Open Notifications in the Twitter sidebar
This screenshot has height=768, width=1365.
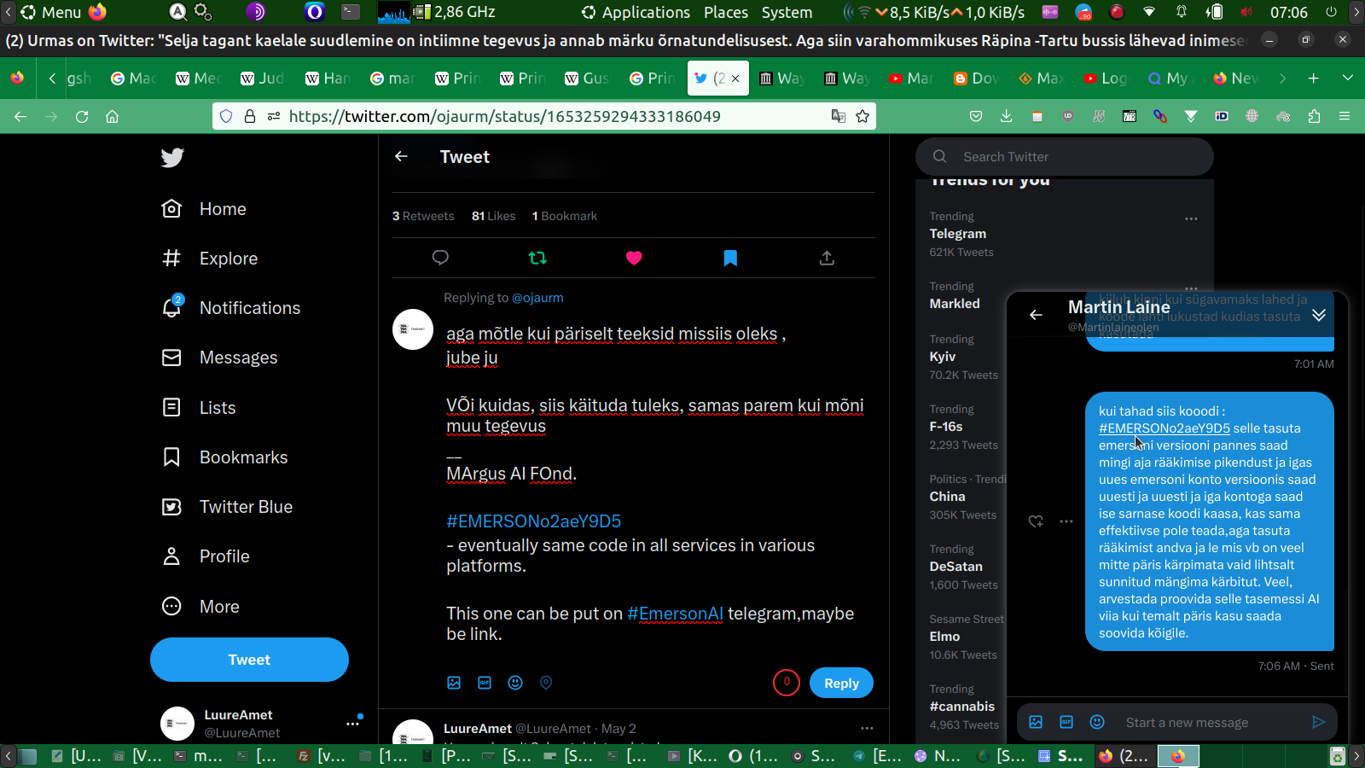[231, 308]
